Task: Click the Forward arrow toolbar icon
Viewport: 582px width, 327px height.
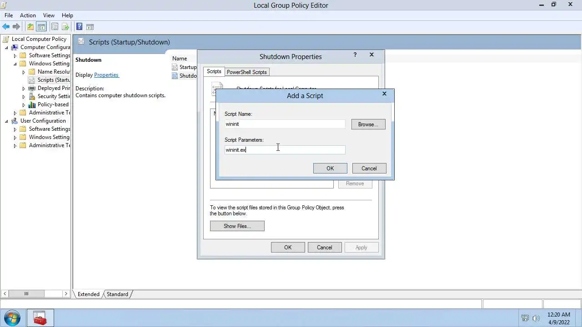Action: (16, 27)
